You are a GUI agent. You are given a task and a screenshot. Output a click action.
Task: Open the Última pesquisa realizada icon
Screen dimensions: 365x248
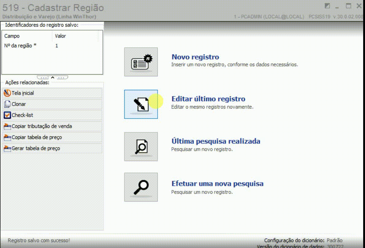(x=141, y=147)
